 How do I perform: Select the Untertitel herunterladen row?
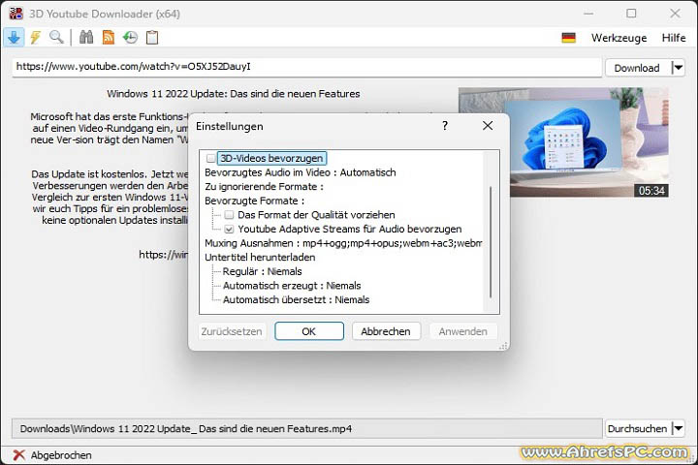click(260, 258)
